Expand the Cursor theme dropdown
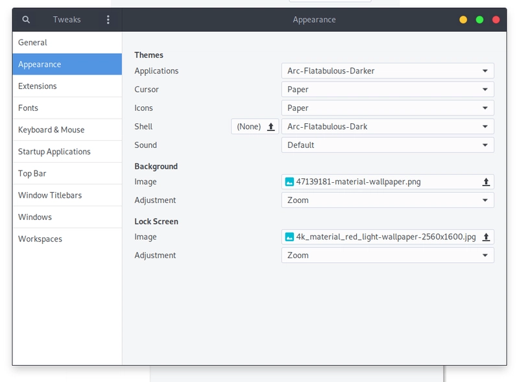 [x=387, y=90]
